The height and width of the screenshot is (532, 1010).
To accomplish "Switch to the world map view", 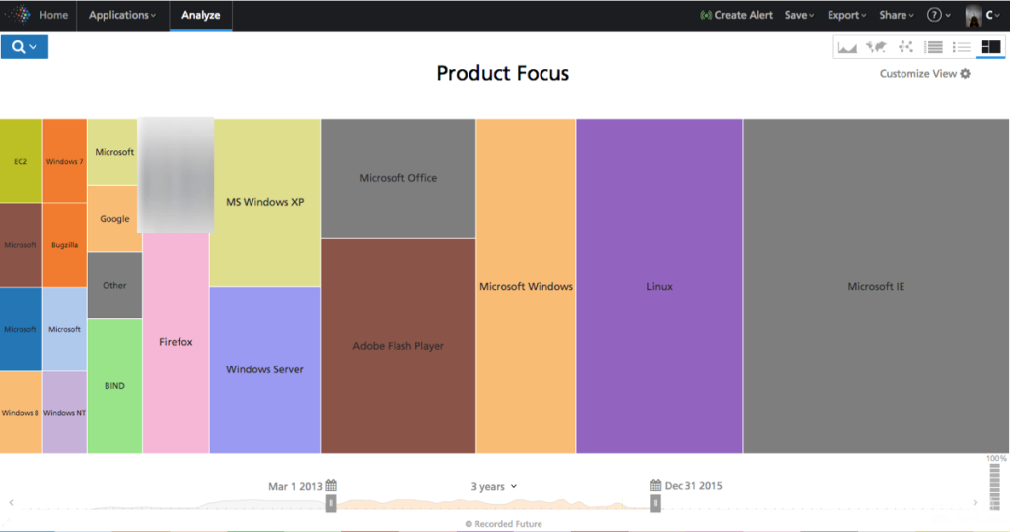I will (x=876, y=47).
